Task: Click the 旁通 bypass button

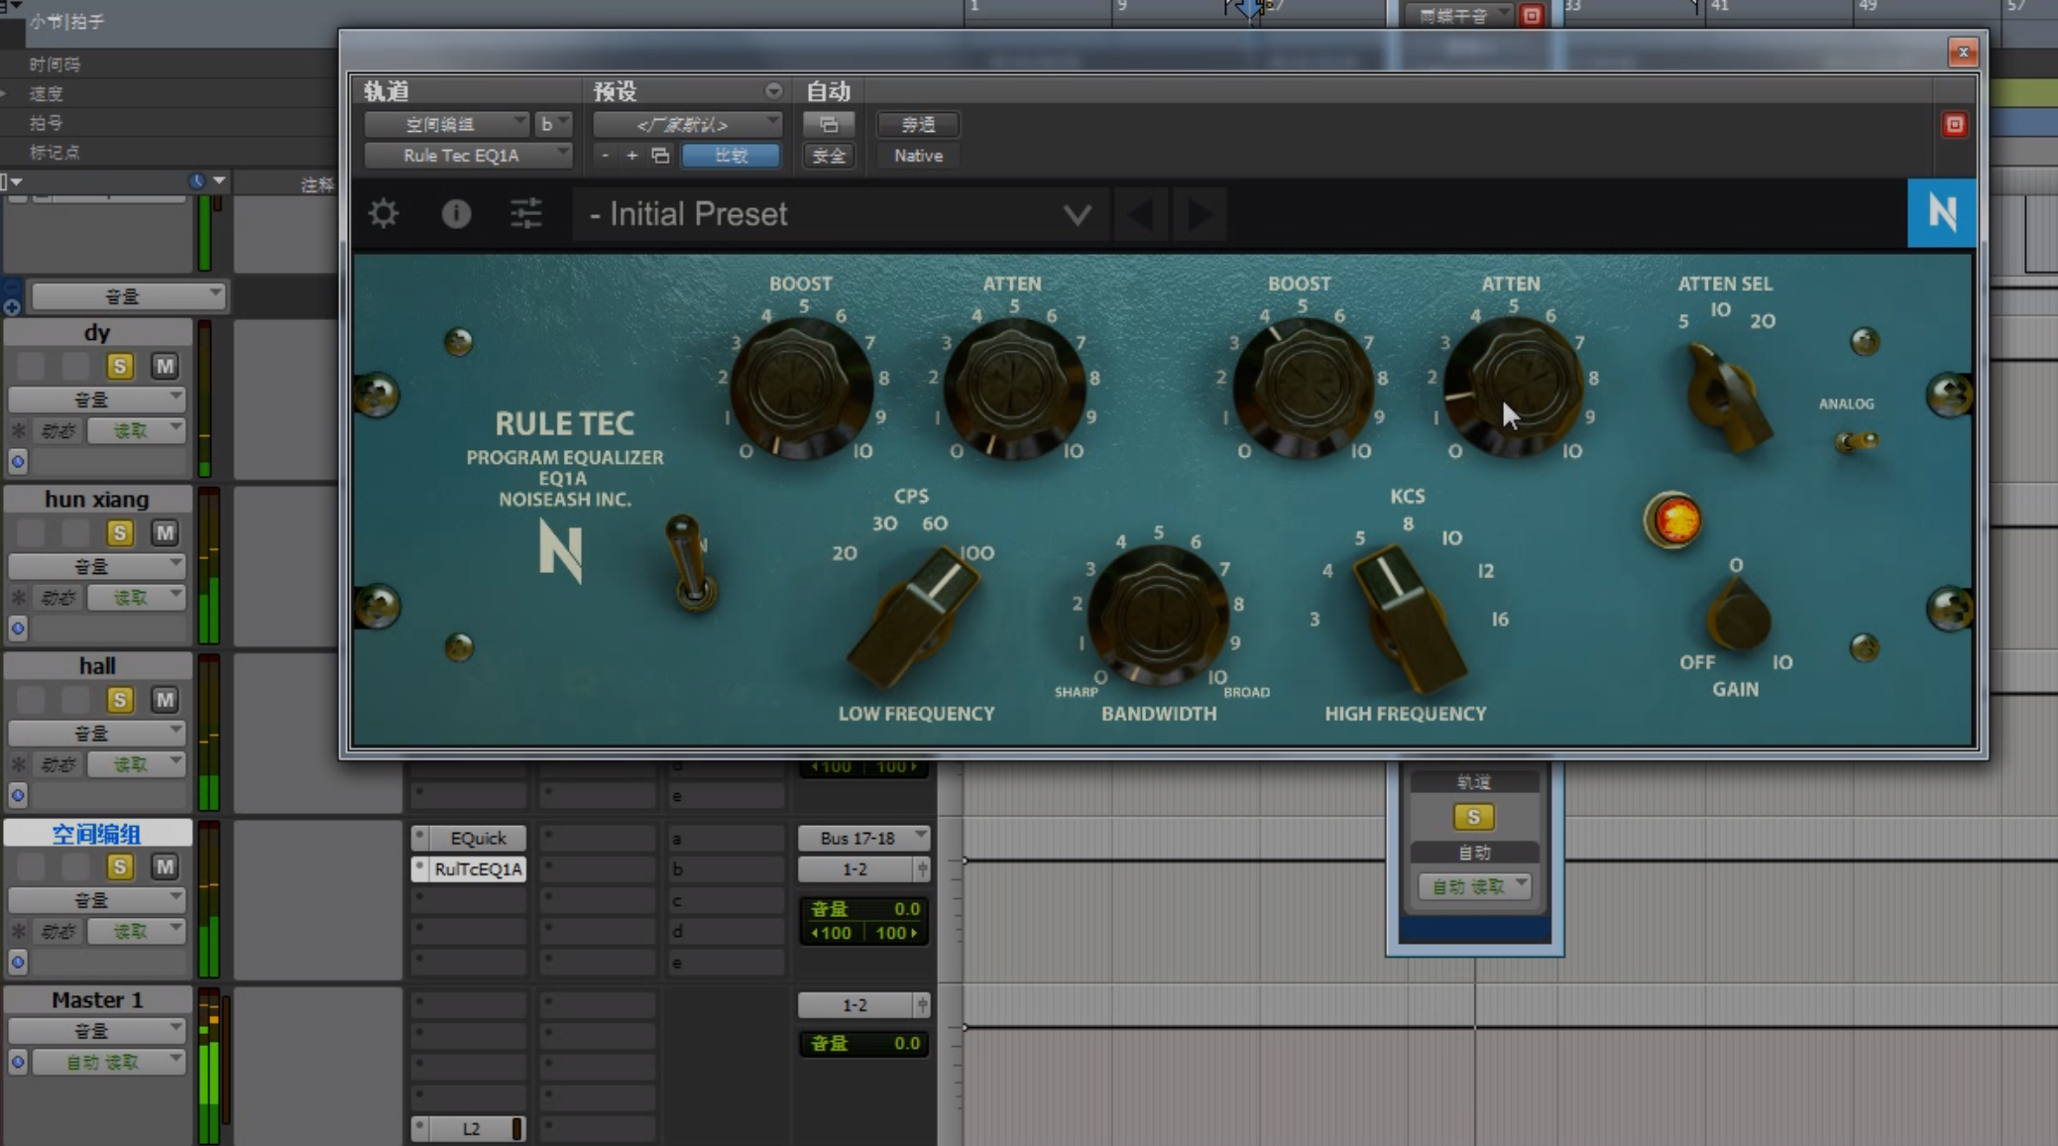Action: (918, 125)
